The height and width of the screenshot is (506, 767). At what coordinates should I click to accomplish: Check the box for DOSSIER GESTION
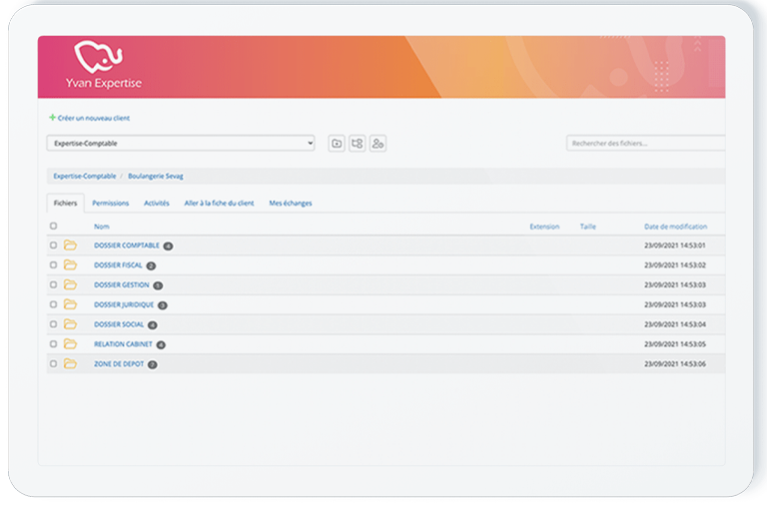[53, 284]
